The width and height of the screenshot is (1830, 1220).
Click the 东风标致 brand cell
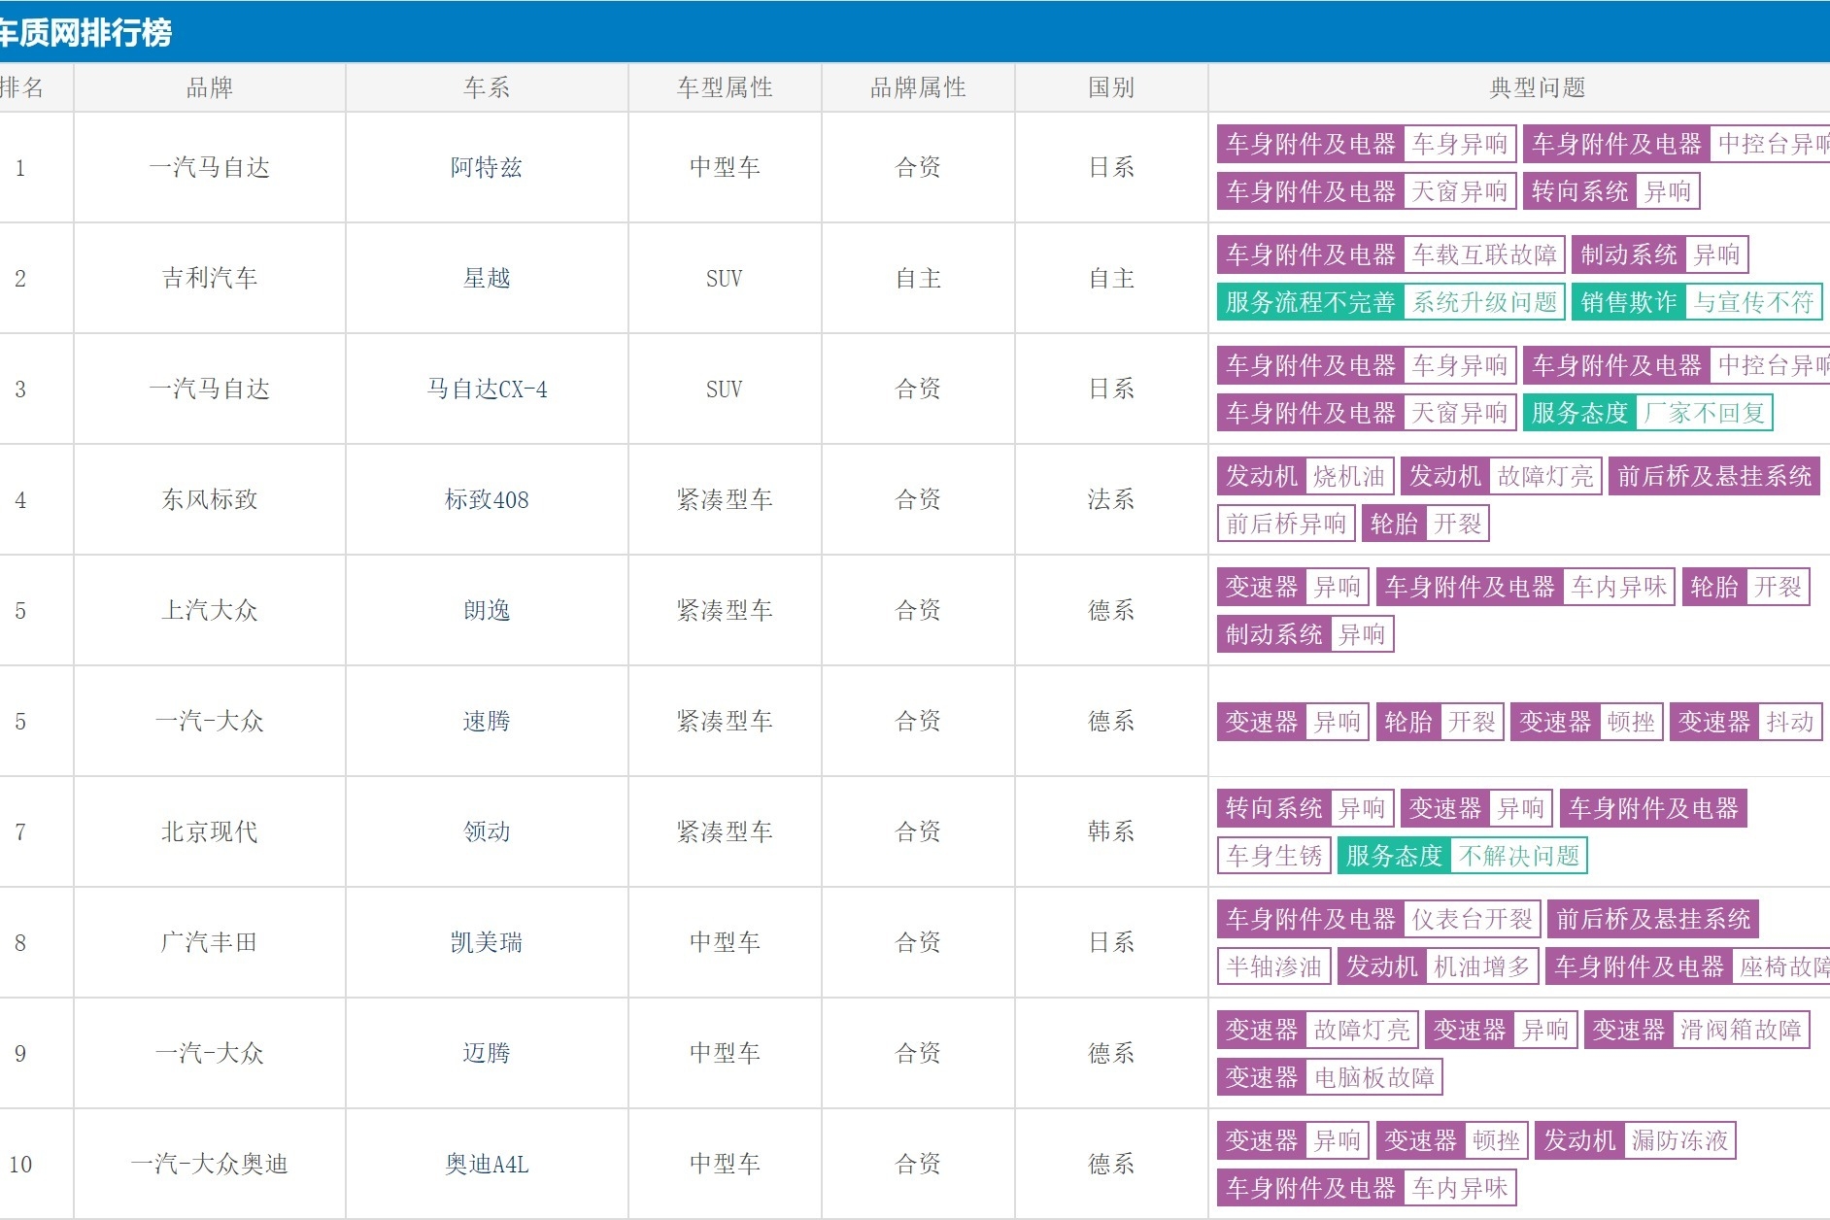pyautogui.click(x=210, y=500)
